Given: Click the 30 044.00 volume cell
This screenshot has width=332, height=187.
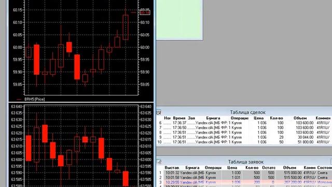Looking at the screenshot, I should pyautogui.click(x=306, y=137).
